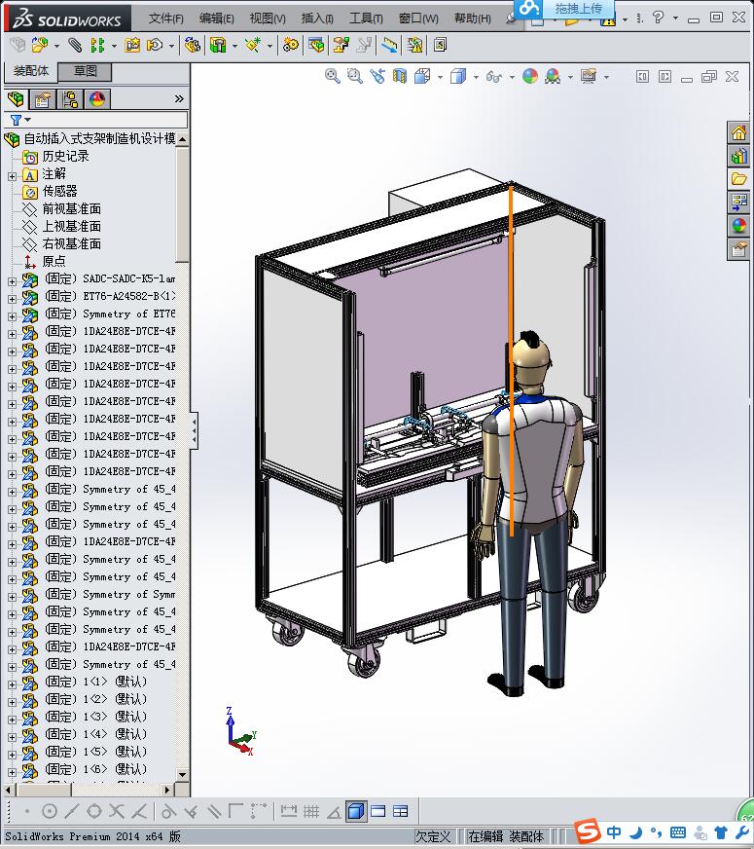Open Edit Appearance color ball
The image size is (754, 849).
(x=530, y=76)
